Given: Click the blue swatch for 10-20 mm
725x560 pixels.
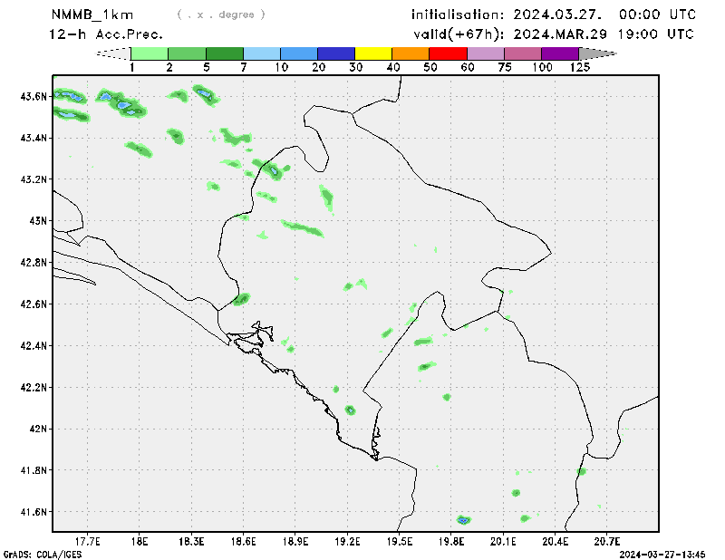Looking at the screenshot, I should 299,53.
